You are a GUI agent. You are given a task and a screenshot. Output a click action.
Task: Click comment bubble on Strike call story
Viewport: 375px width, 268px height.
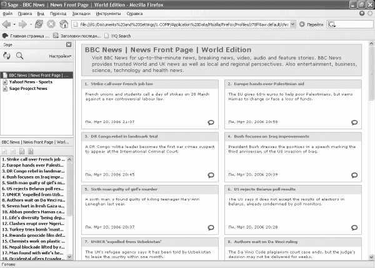pyautogui.click(x=211, y=122)
